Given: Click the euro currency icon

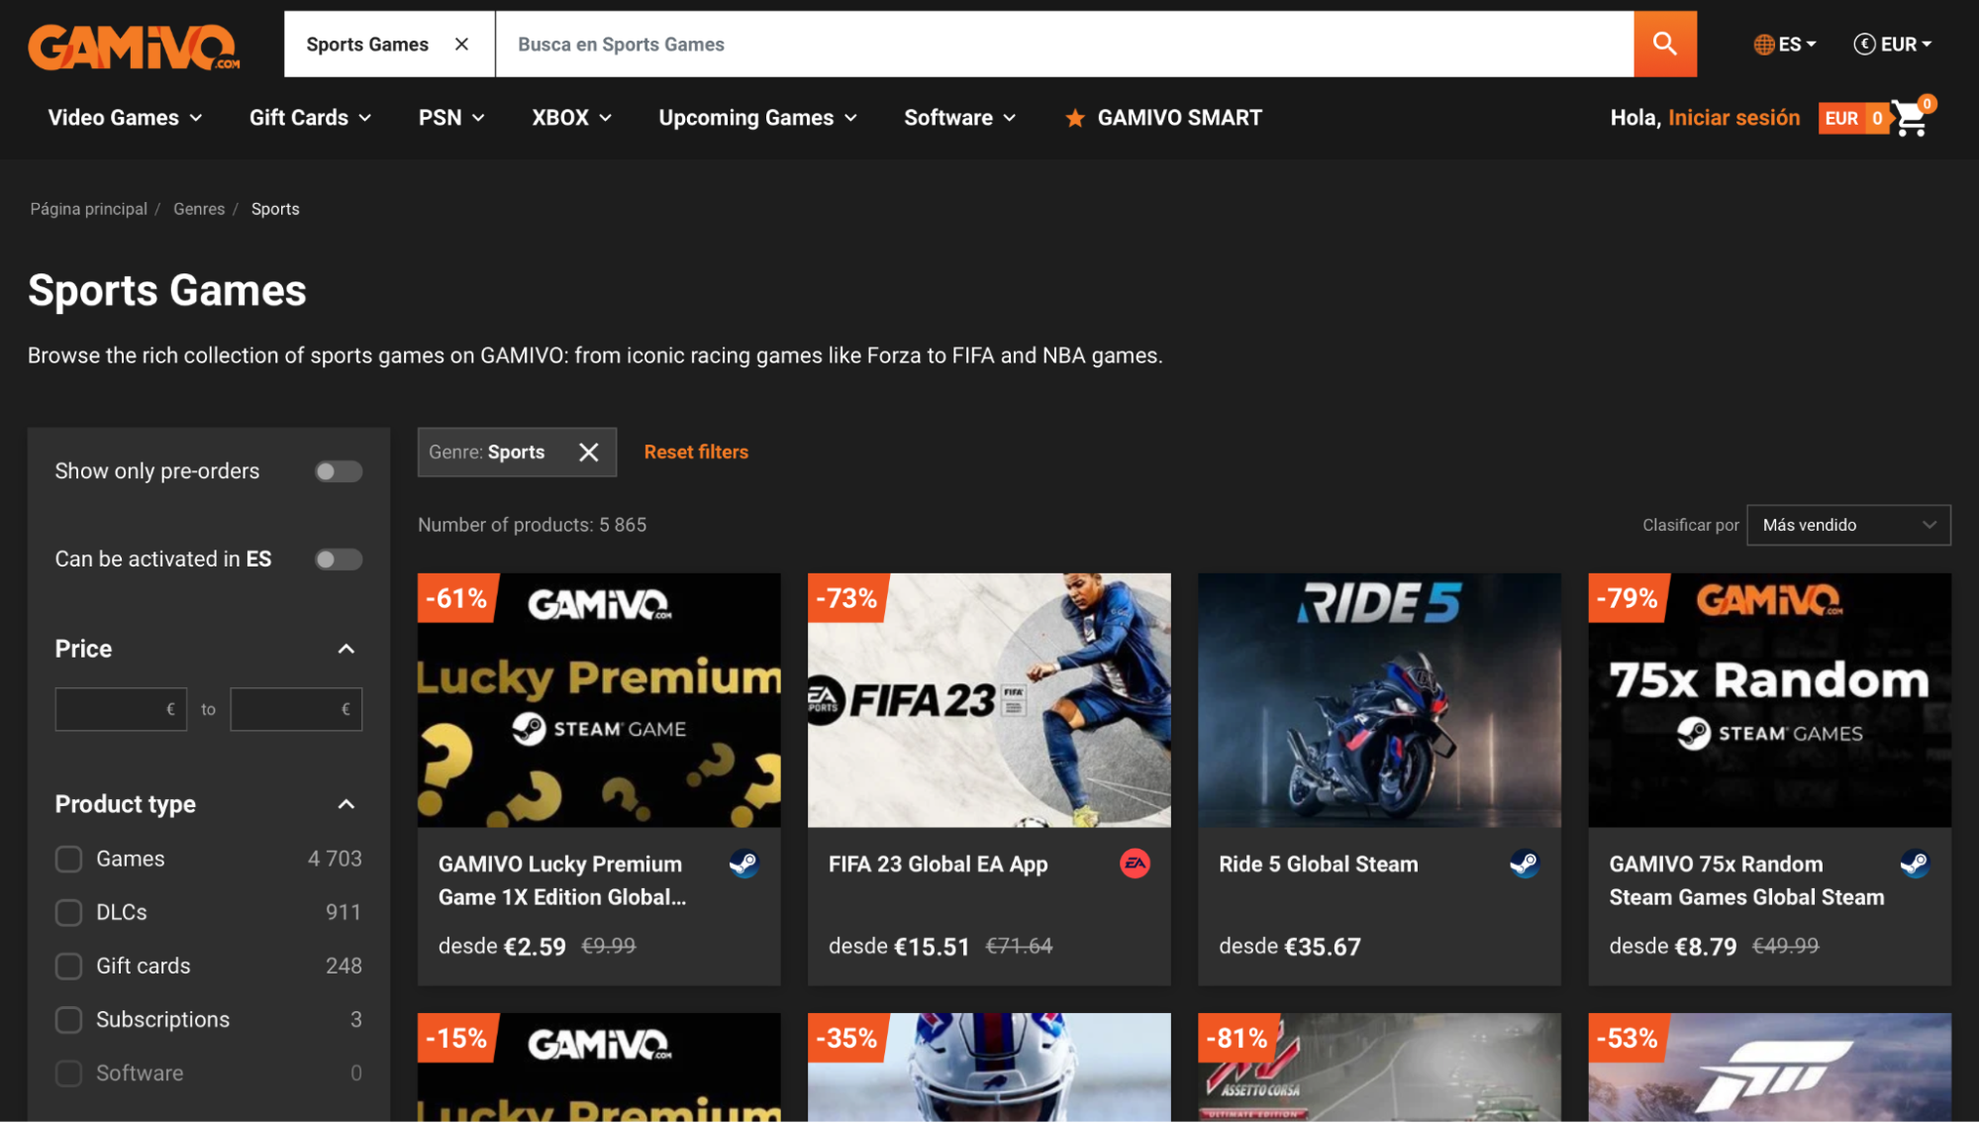Looking at the screenshot, I should pos(1864,44).
